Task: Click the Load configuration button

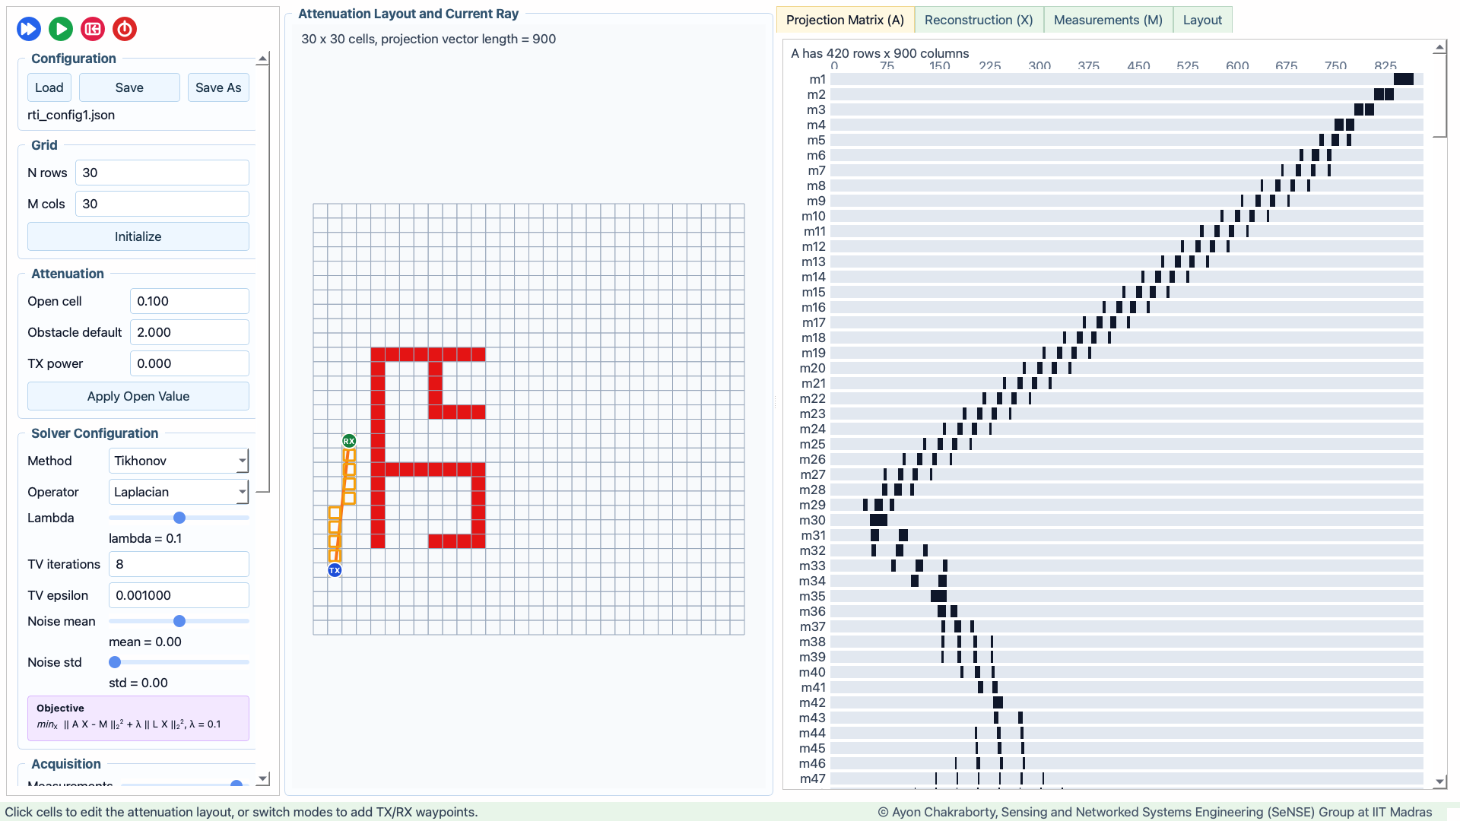Action: point(49,87)
